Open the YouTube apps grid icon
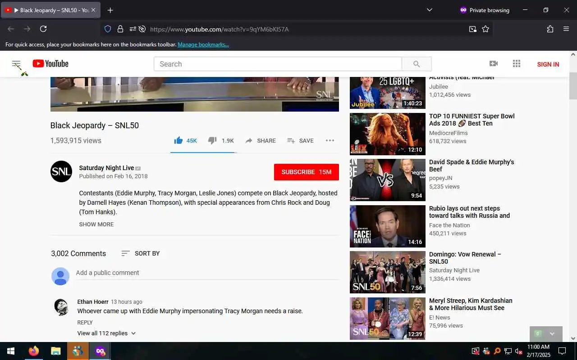Viewport: 577px width, 360px height. click(517, 64)
